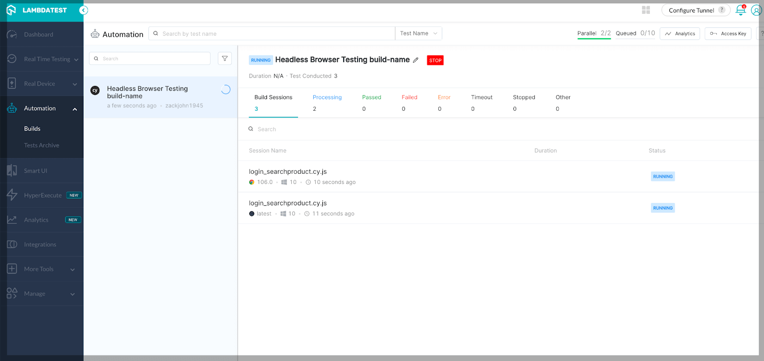Click the Parallel 2/2 indicator

click(594, 33)
